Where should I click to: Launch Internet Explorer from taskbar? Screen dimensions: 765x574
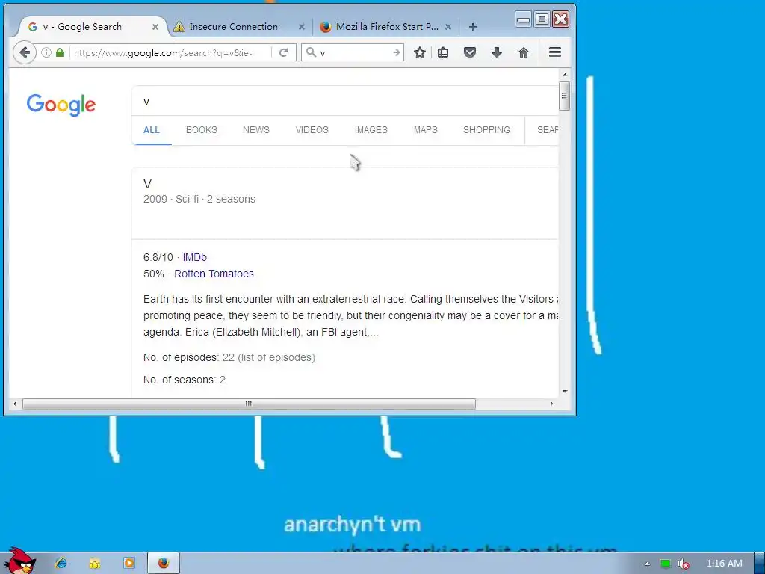coord(61,563)
